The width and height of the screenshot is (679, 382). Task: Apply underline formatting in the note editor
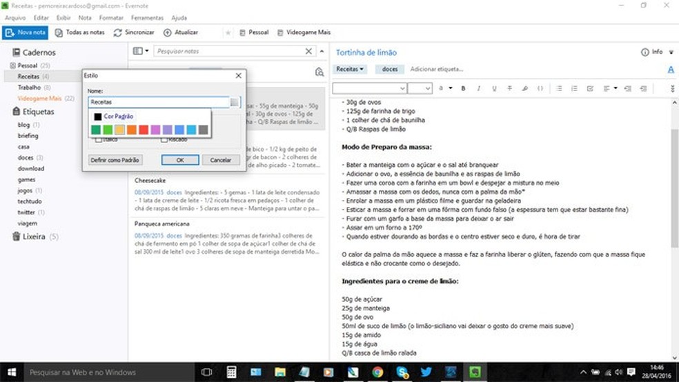point(494,88)
